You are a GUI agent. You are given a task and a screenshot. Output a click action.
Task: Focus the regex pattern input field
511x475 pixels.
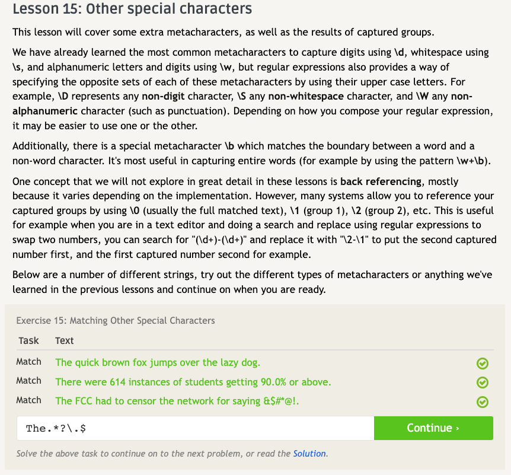[x=196, y=428]
